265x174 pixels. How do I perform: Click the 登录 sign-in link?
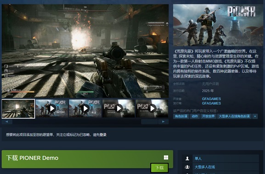pos(103,135)
